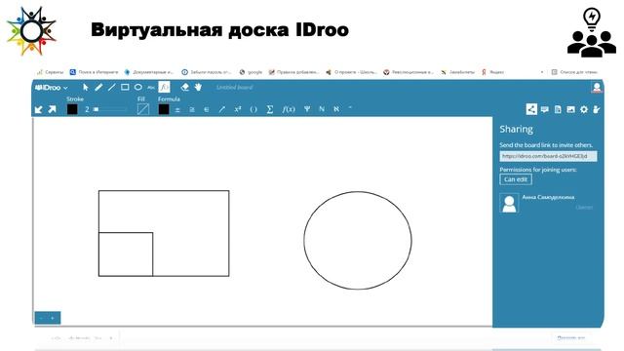Click the user permissions hand icon
The image size is (624, 351).
(596, 109)
